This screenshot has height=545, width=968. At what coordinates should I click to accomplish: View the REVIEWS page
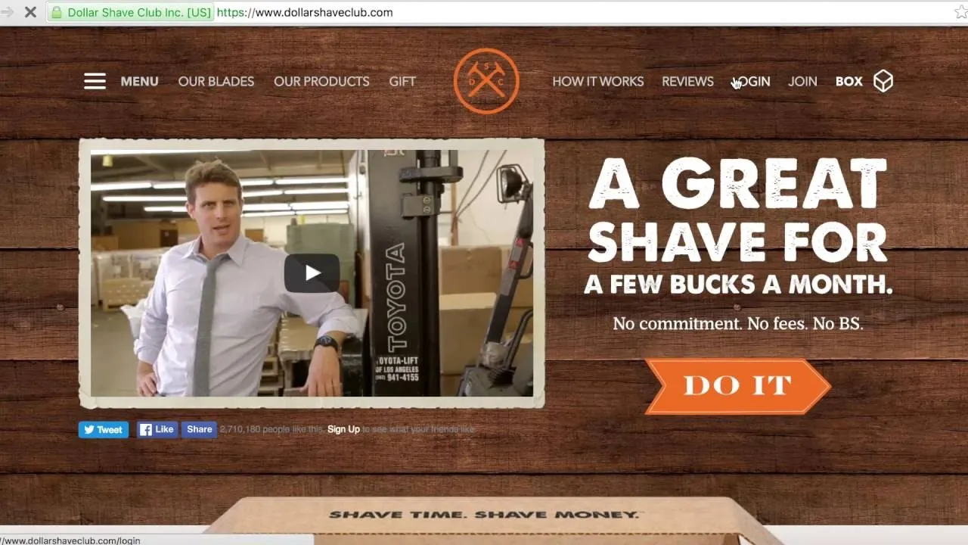[687, 81]
